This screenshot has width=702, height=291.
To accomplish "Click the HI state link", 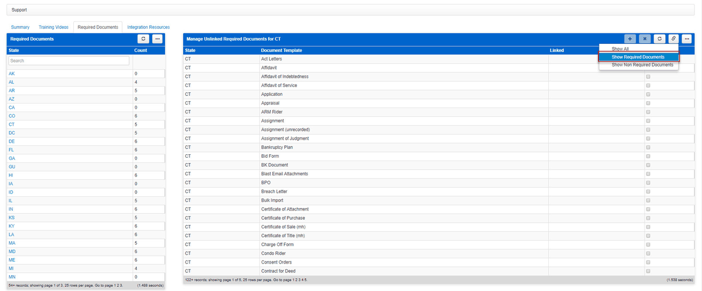I will pyautogui.click(x=11, y=175).
